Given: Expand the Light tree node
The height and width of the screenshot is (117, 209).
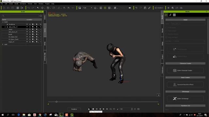Looking at the screenshot, I should 3,44.
